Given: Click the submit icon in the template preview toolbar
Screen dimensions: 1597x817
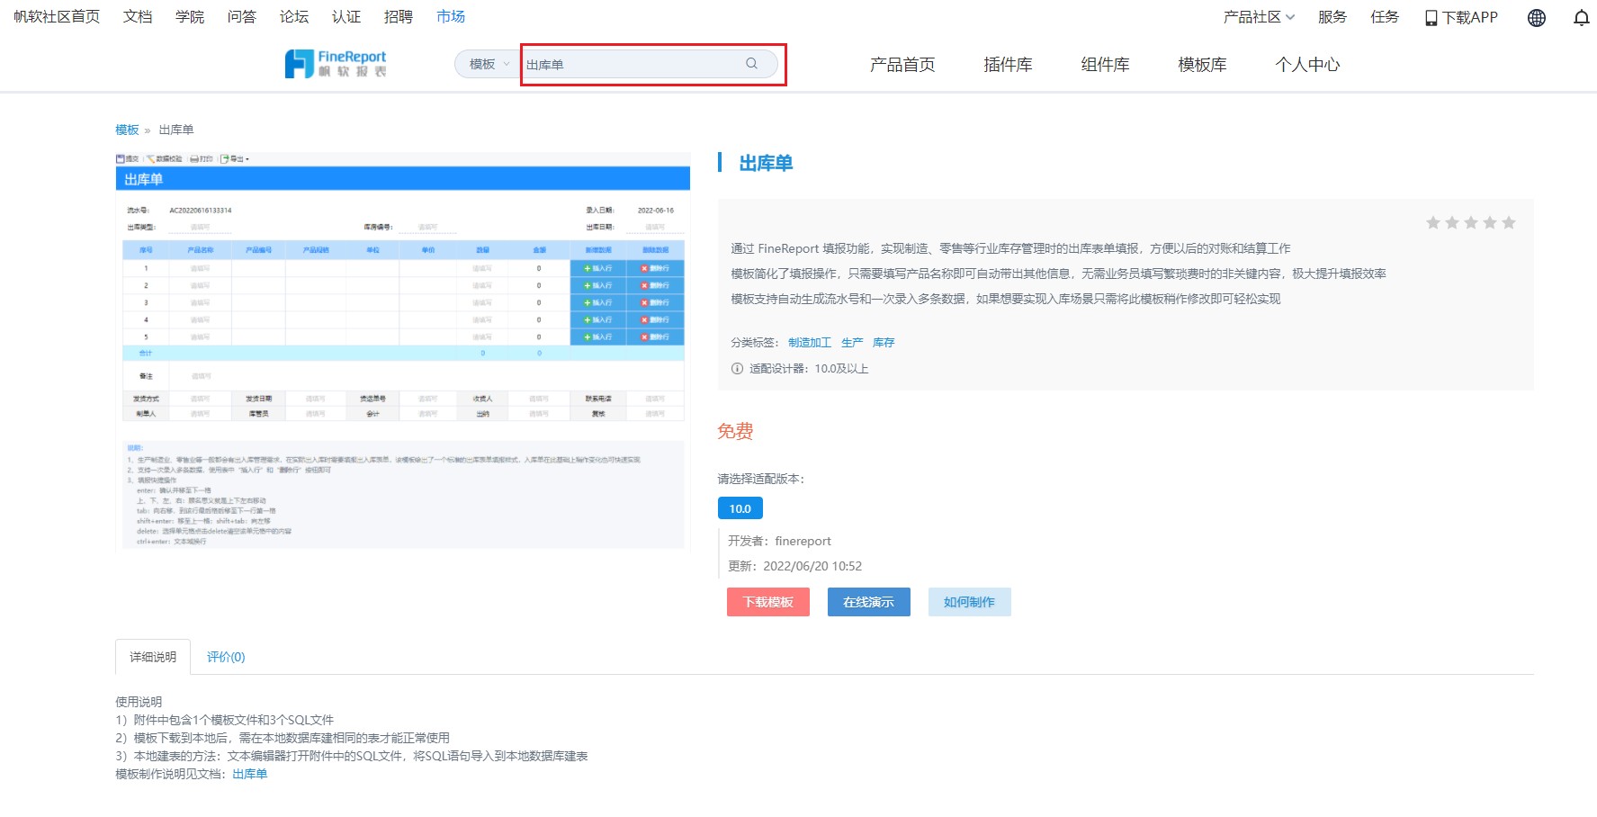Looking at the screenshot, I should 121,158.
